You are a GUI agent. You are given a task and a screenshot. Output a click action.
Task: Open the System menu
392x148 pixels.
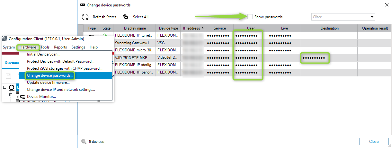[9, 47]
